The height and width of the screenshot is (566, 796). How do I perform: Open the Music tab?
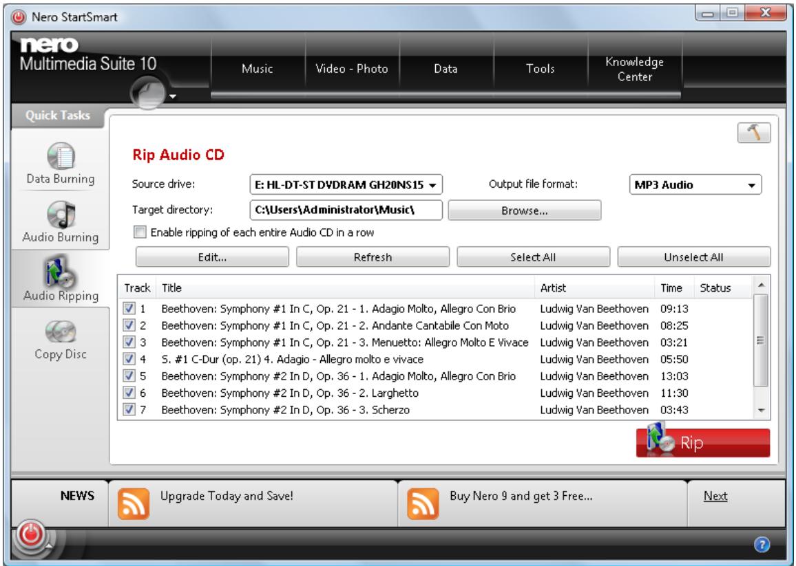258,69
